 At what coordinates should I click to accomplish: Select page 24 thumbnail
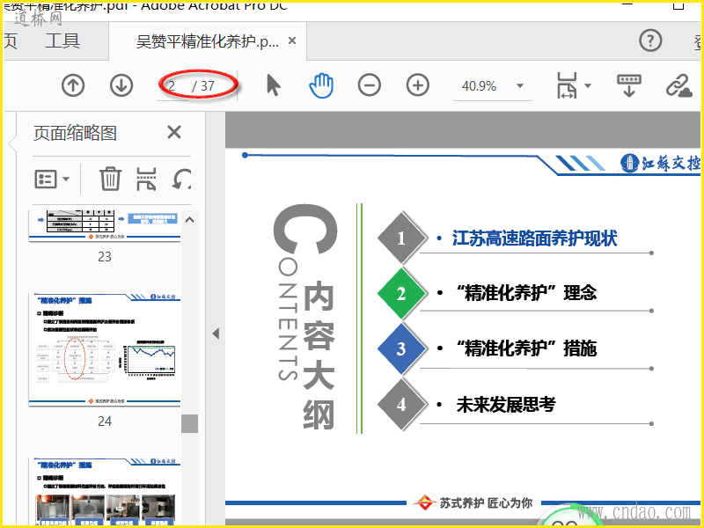(x=105, y=349)
